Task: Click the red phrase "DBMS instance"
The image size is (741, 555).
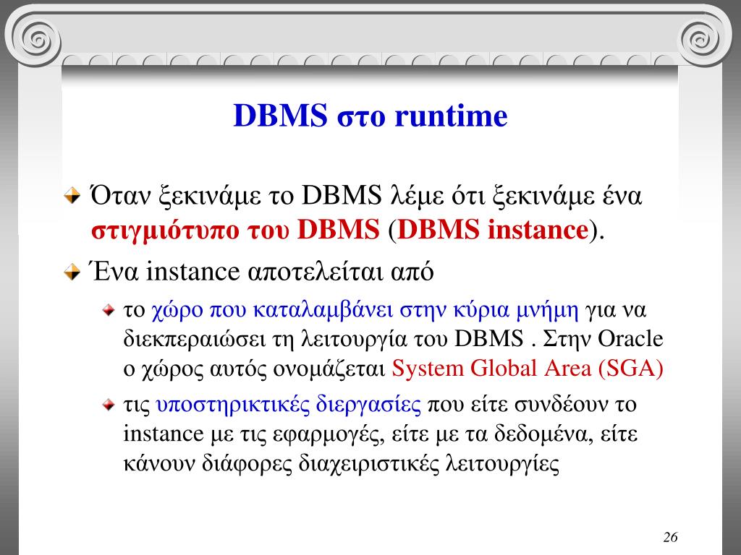Action: click(493, 229)
